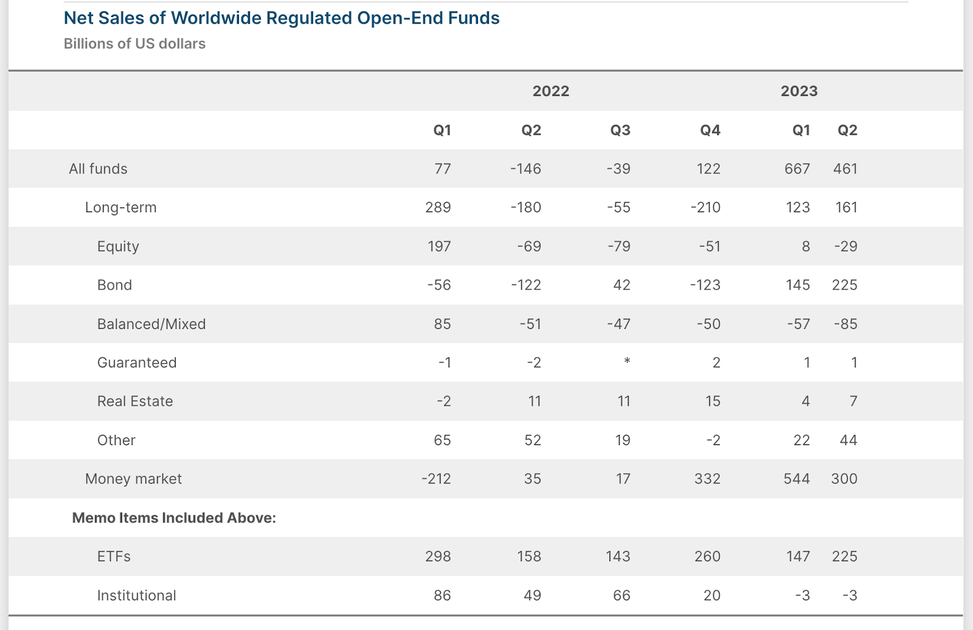Viewport: 973px width, 630px height.
Task: Click Long-term value 289
Action: (x=438, y=208)
